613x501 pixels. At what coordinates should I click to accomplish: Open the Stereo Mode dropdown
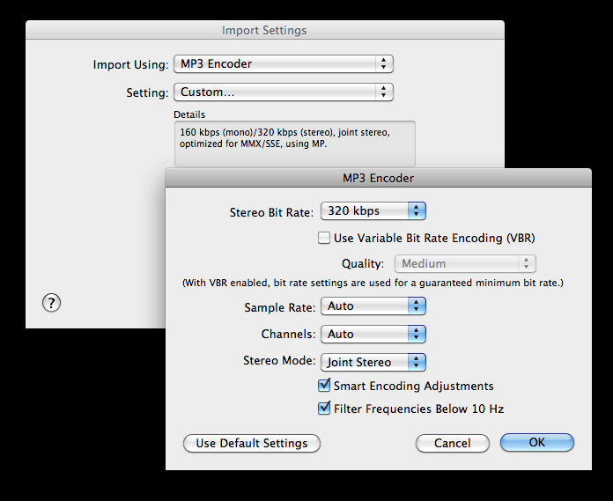coord(372,362)
